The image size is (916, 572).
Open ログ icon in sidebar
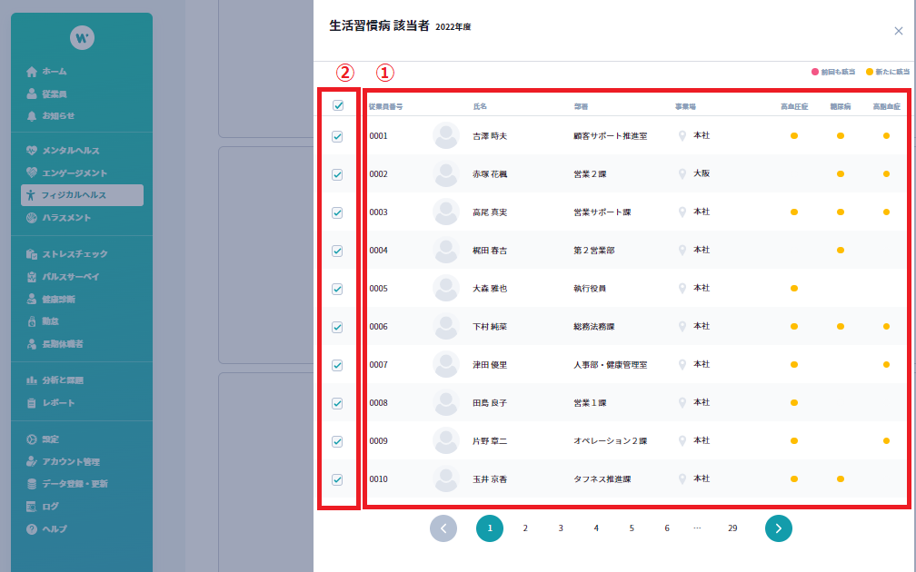coord(32,507)
